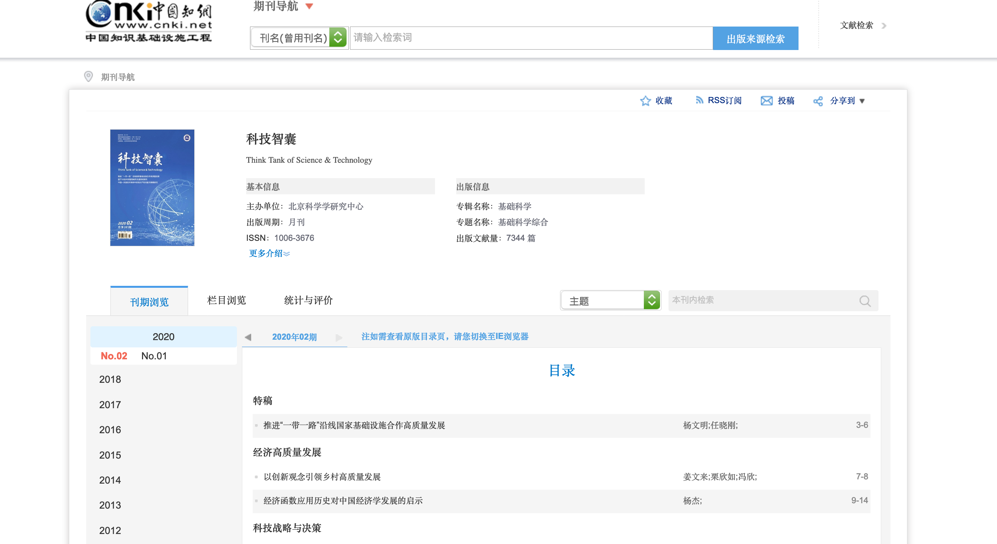
Task: Switch to the 栏目浏览 tab
Action: pos(227,300)
